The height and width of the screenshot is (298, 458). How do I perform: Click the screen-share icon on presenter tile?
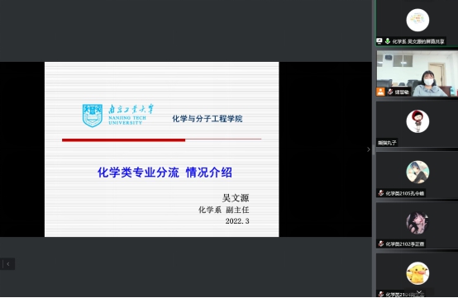click(x=379, y=41)
